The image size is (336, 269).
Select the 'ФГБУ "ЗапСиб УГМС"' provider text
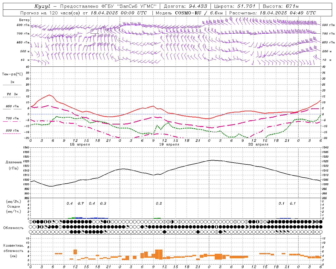(129, 6)
